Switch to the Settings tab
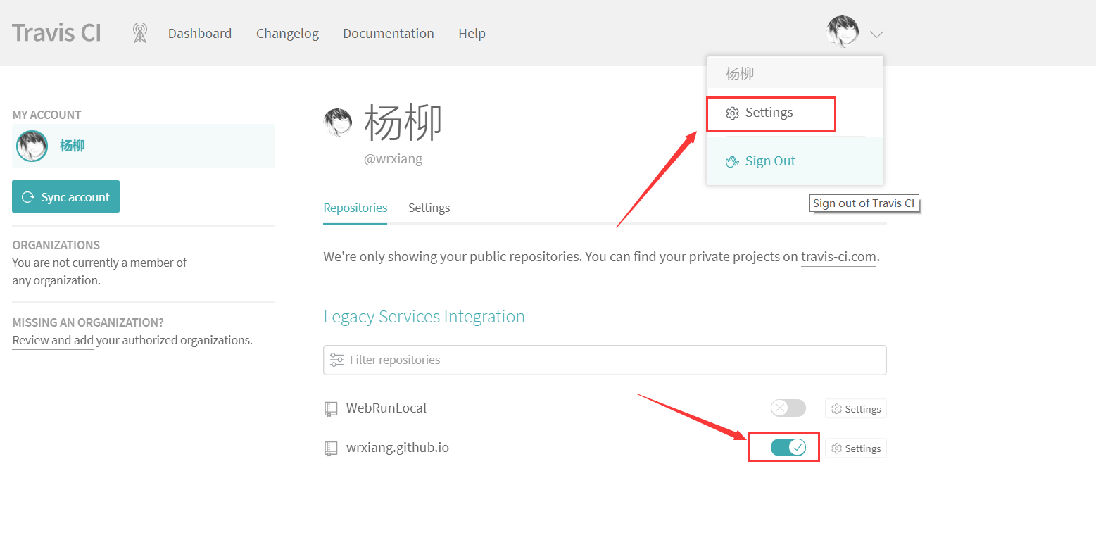 (429, 208)
